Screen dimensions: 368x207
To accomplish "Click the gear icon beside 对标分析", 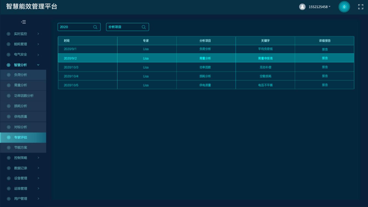I will 8,127.
